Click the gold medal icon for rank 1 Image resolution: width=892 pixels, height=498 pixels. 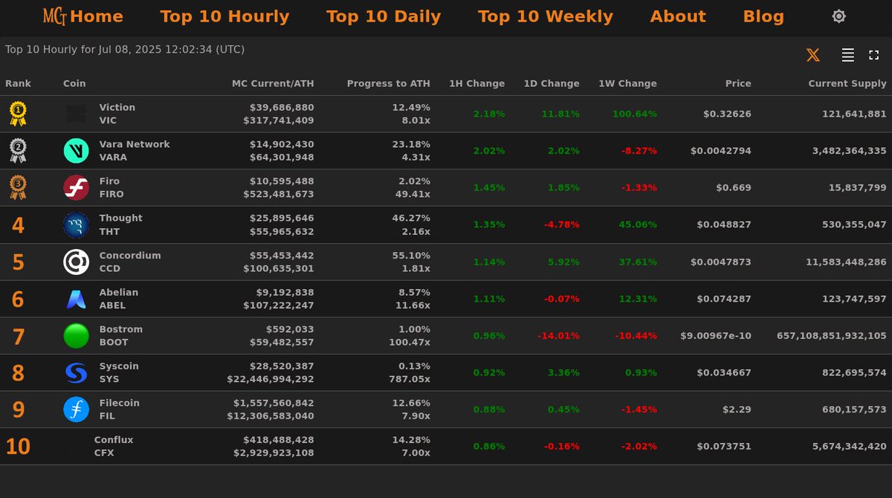tap(16, 113)
